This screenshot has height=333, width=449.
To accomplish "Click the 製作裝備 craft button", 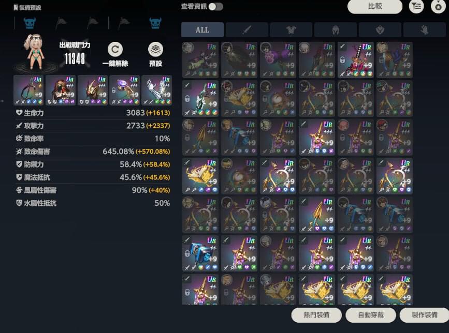I will click(425, 315).
